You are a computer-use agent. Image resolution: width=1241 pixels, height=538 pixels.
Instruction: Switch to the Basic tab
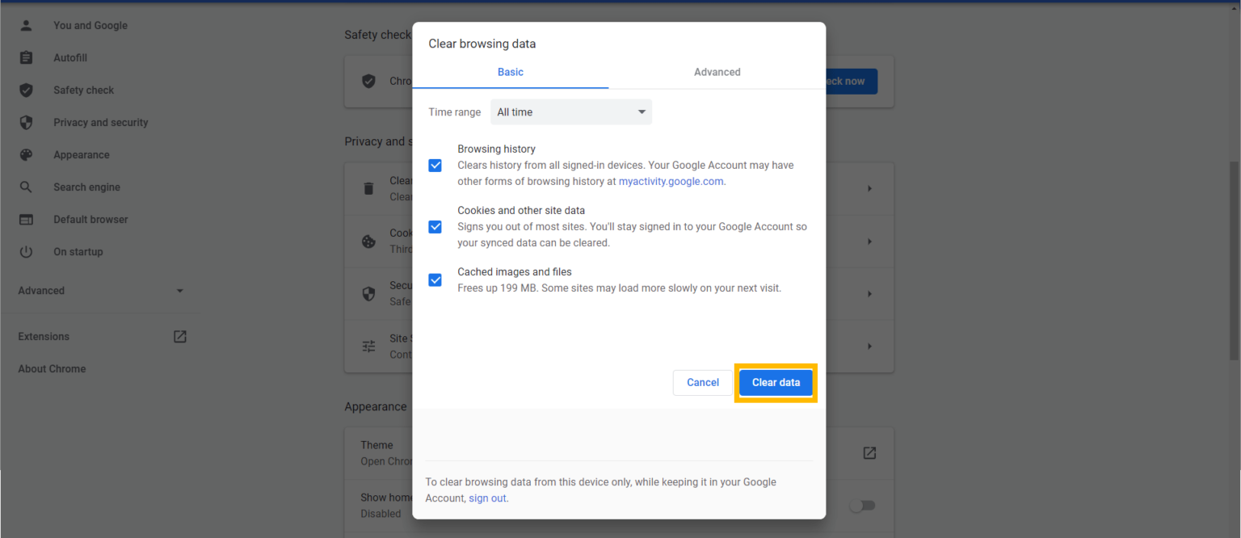pos(510,72)
